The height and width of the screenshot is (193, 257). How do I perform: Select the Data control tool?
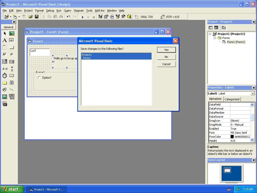click(12, 97)
